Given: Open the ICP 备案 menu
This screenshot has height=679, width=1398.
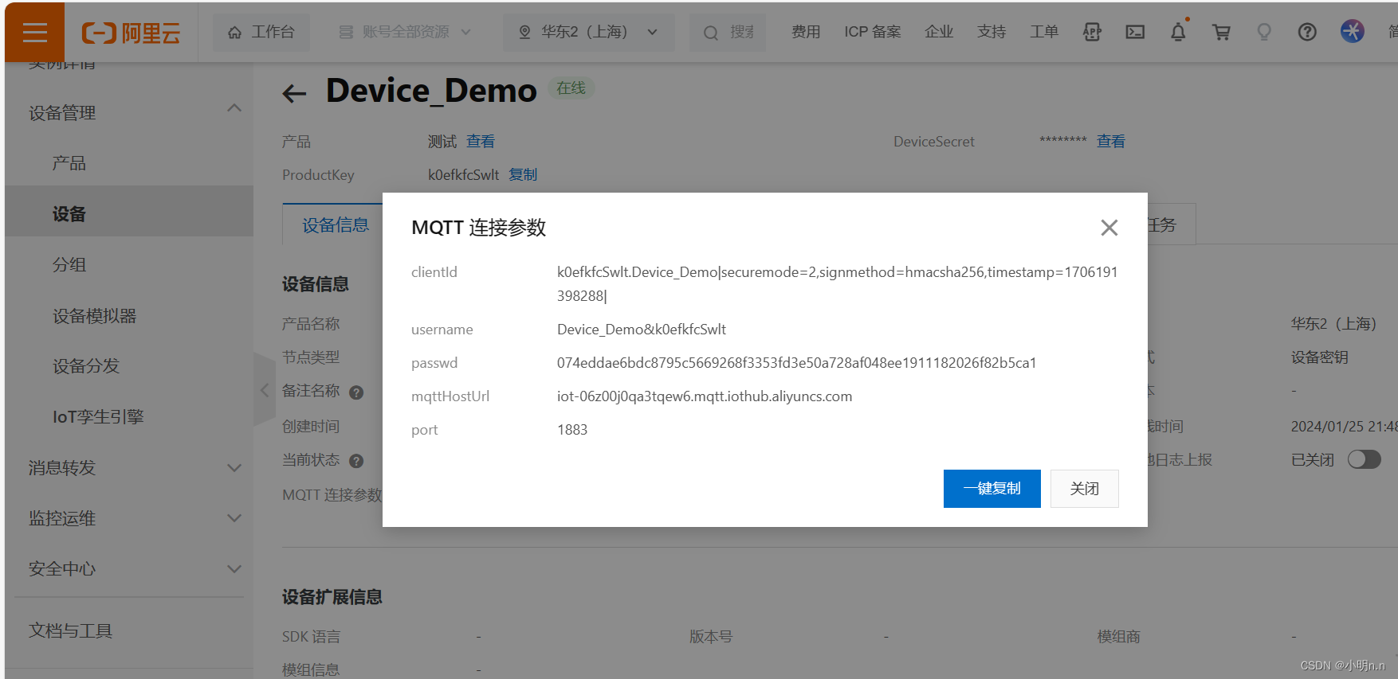Looking at the screenshot, I should pos(873,32).
